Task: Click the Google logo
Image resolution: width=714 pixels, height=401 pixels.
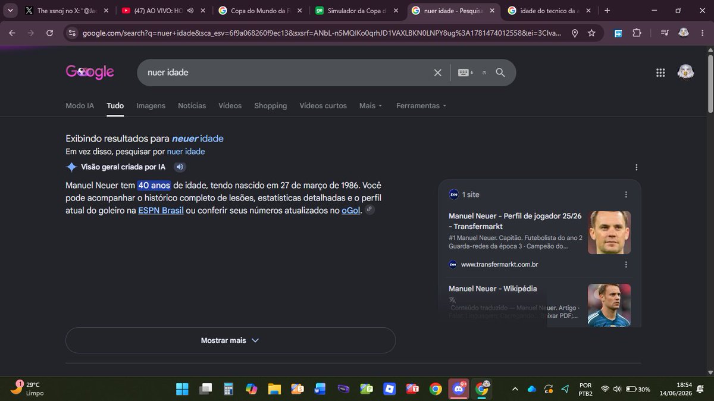Action: 90,72
